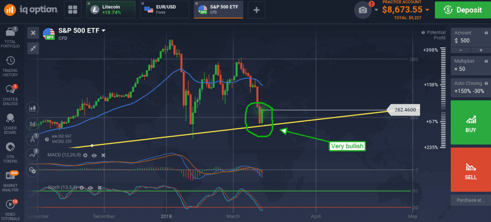Open Chats & Dialogs

(12, 95)
